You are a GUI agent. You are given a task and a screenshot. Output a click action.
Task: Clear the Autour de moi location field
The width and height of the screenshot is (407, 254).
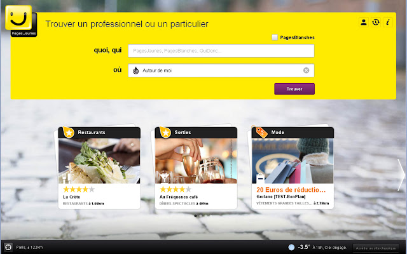coord(307,70)
